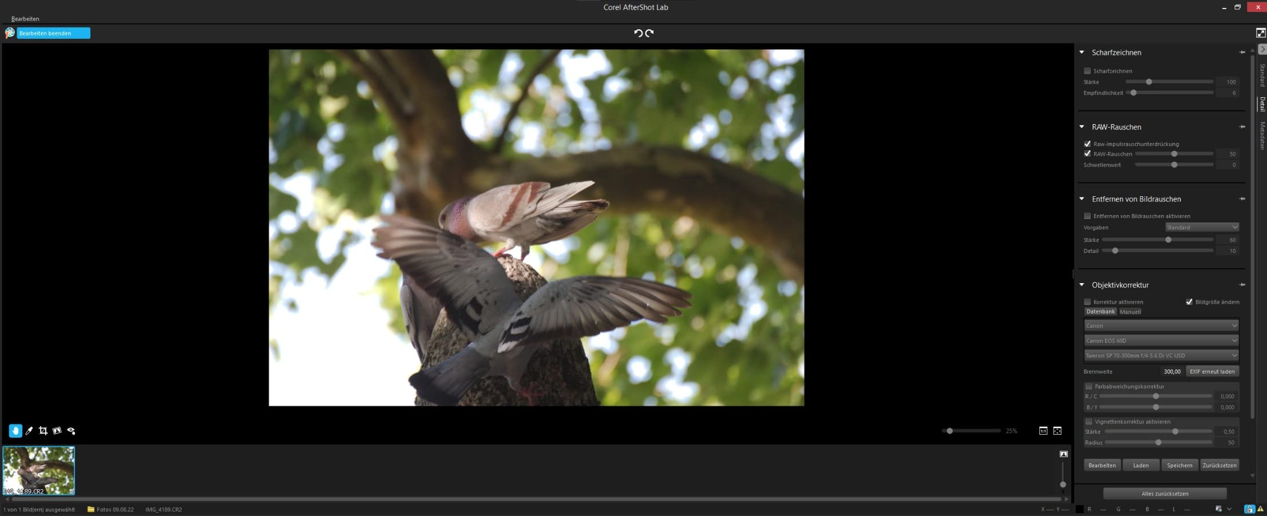Screen dimensions: 1267x516
Task: Switch to the Manuell tab
Action: (1130, 312)
